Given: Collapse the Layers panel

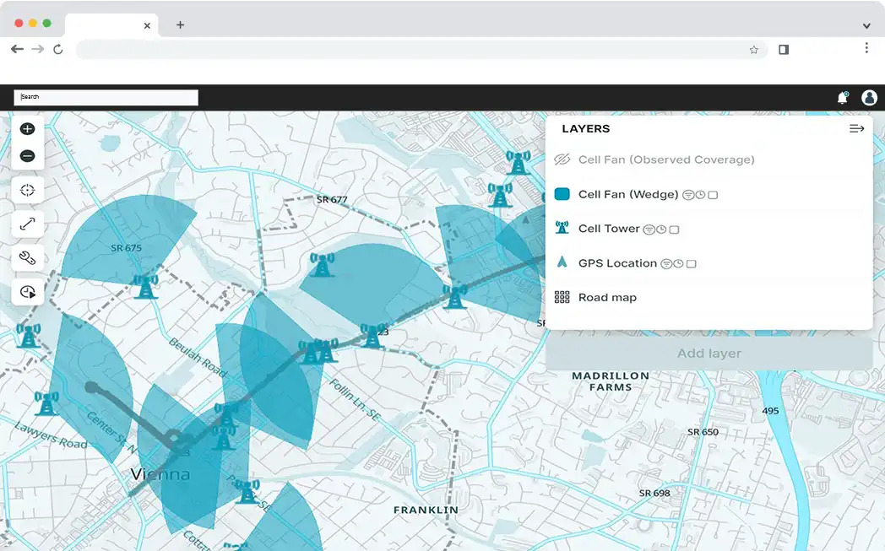Looking at the screenshot, I should (x=856, y=129).
